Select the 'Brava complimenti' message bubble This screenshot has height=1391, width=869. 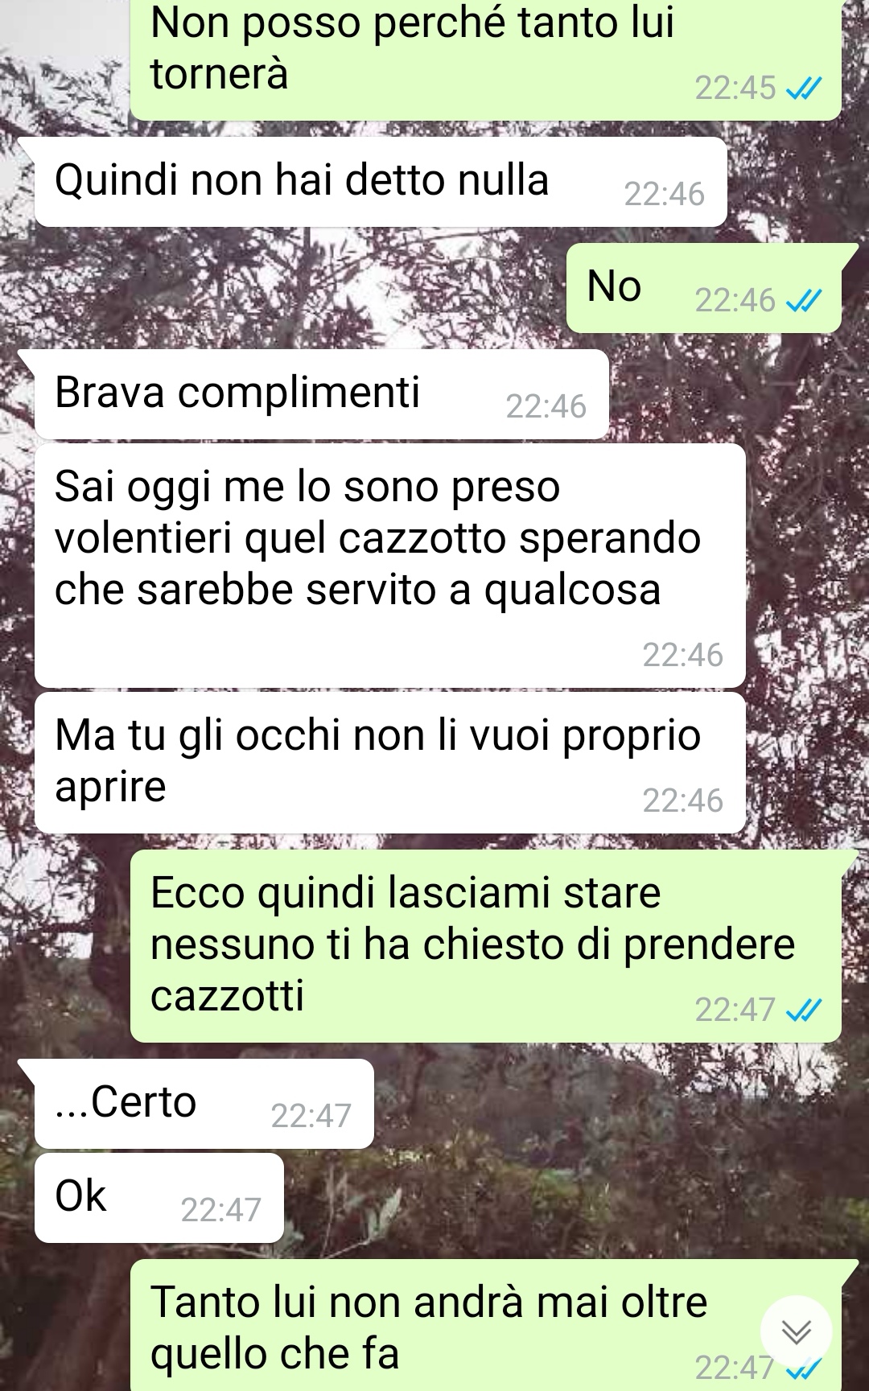[x=322, y=394]
